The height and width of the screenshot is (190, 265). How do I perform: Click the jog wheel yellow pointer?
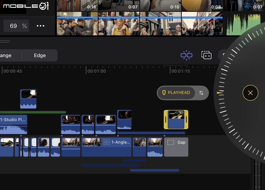pyautogui.click(x=220, y=93)
